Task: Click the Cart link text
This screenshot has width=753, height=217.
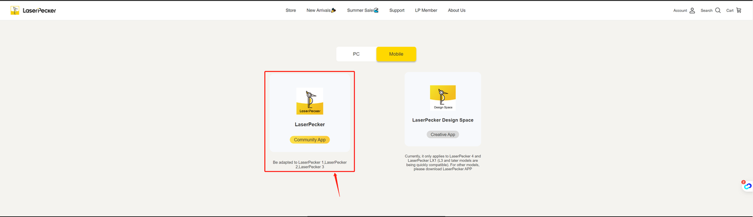Action: click(730, 11)
